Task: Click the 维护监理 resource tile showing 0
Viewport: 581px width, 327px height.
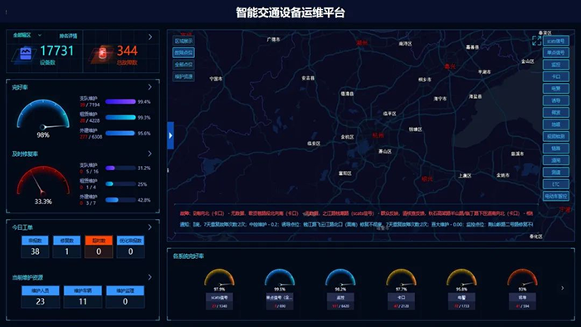Action: coord(125,296)
